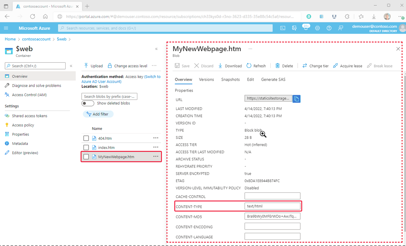
Task: Click the global search resources box
Action: [x=165, y=28]
